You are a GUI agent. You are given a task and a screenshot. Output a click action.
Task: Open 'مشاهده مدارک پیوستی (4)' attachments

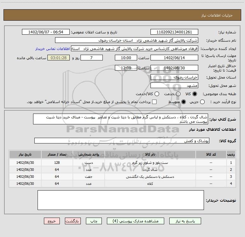click(x=135, y=221)
